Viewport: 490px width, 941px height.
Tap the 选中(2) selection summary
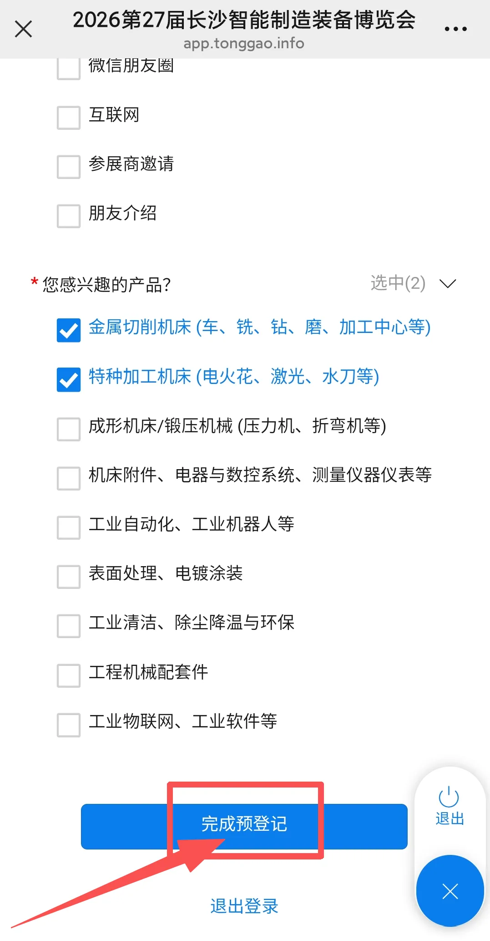398,283
